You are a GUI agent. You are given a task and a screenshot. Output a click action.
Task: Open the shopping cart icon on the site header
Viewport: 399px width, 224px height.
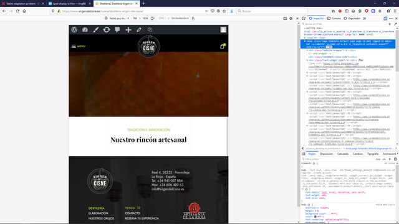pos(222,46)
